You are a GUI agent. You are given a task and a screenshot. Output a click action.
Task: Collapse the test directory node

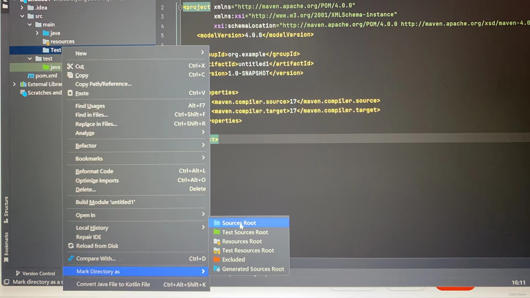[30, 58]
